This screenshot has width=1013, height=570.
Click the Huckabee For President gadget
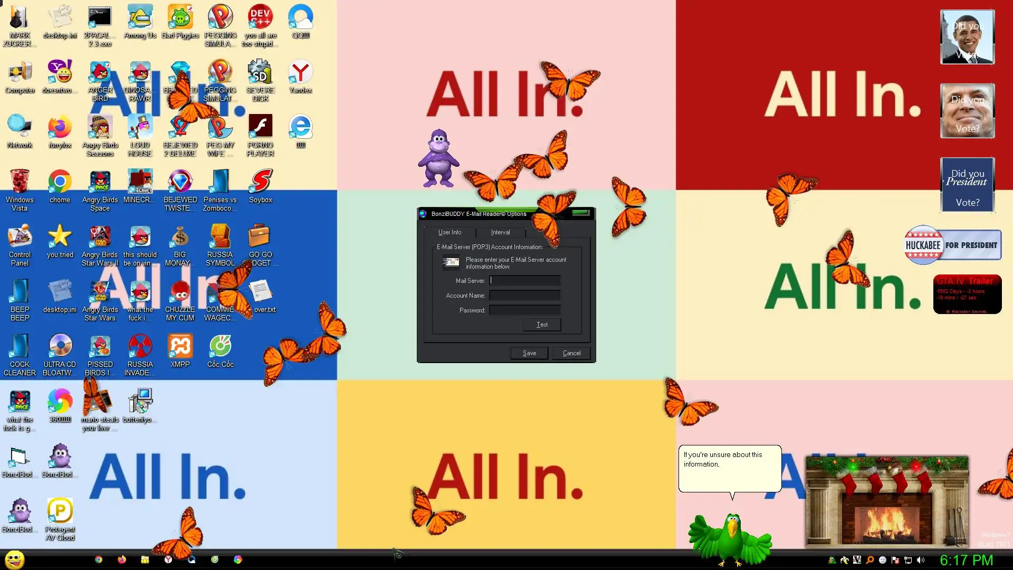[952, 245]
